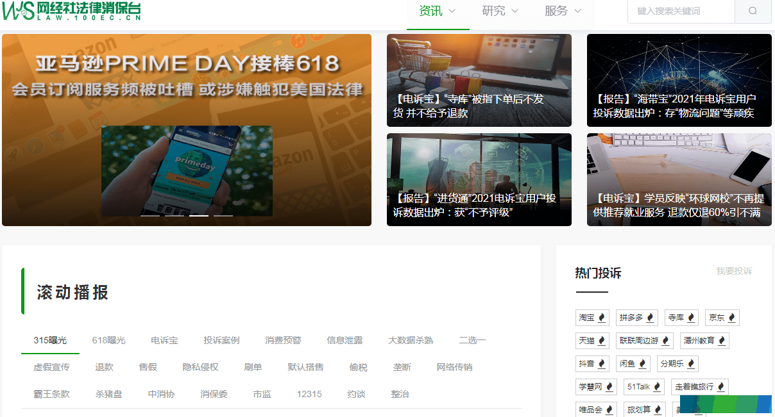Viewport: 775px width, 417px height.
Task: Click the flame icon beside 旅划算
Action: [658, 409]
